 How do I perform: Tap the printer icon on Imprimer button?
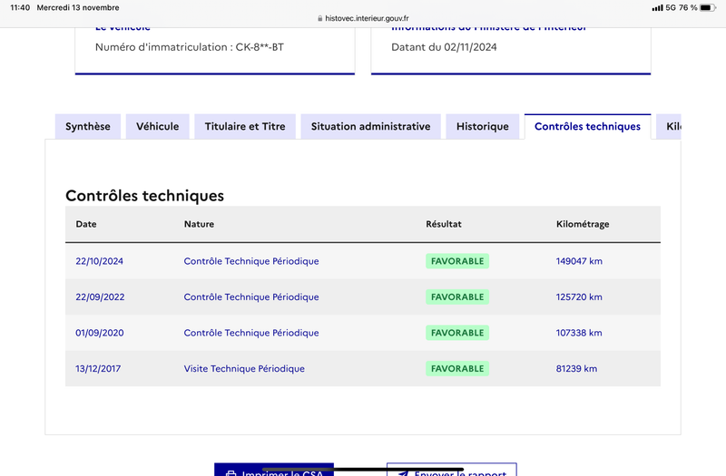(x=231, y=473)
